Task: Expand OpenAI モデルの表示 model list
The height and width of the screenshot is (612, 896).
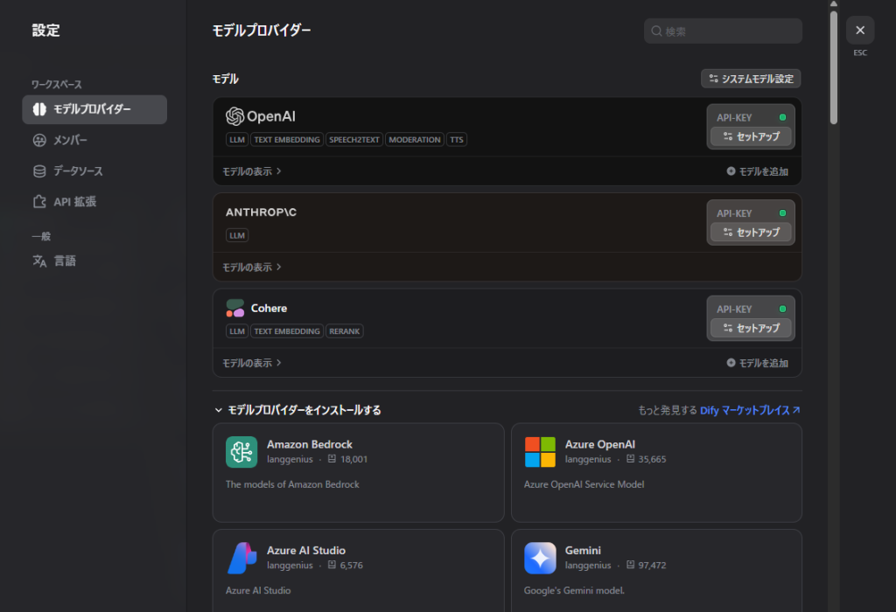Action: tap(251, 171)
